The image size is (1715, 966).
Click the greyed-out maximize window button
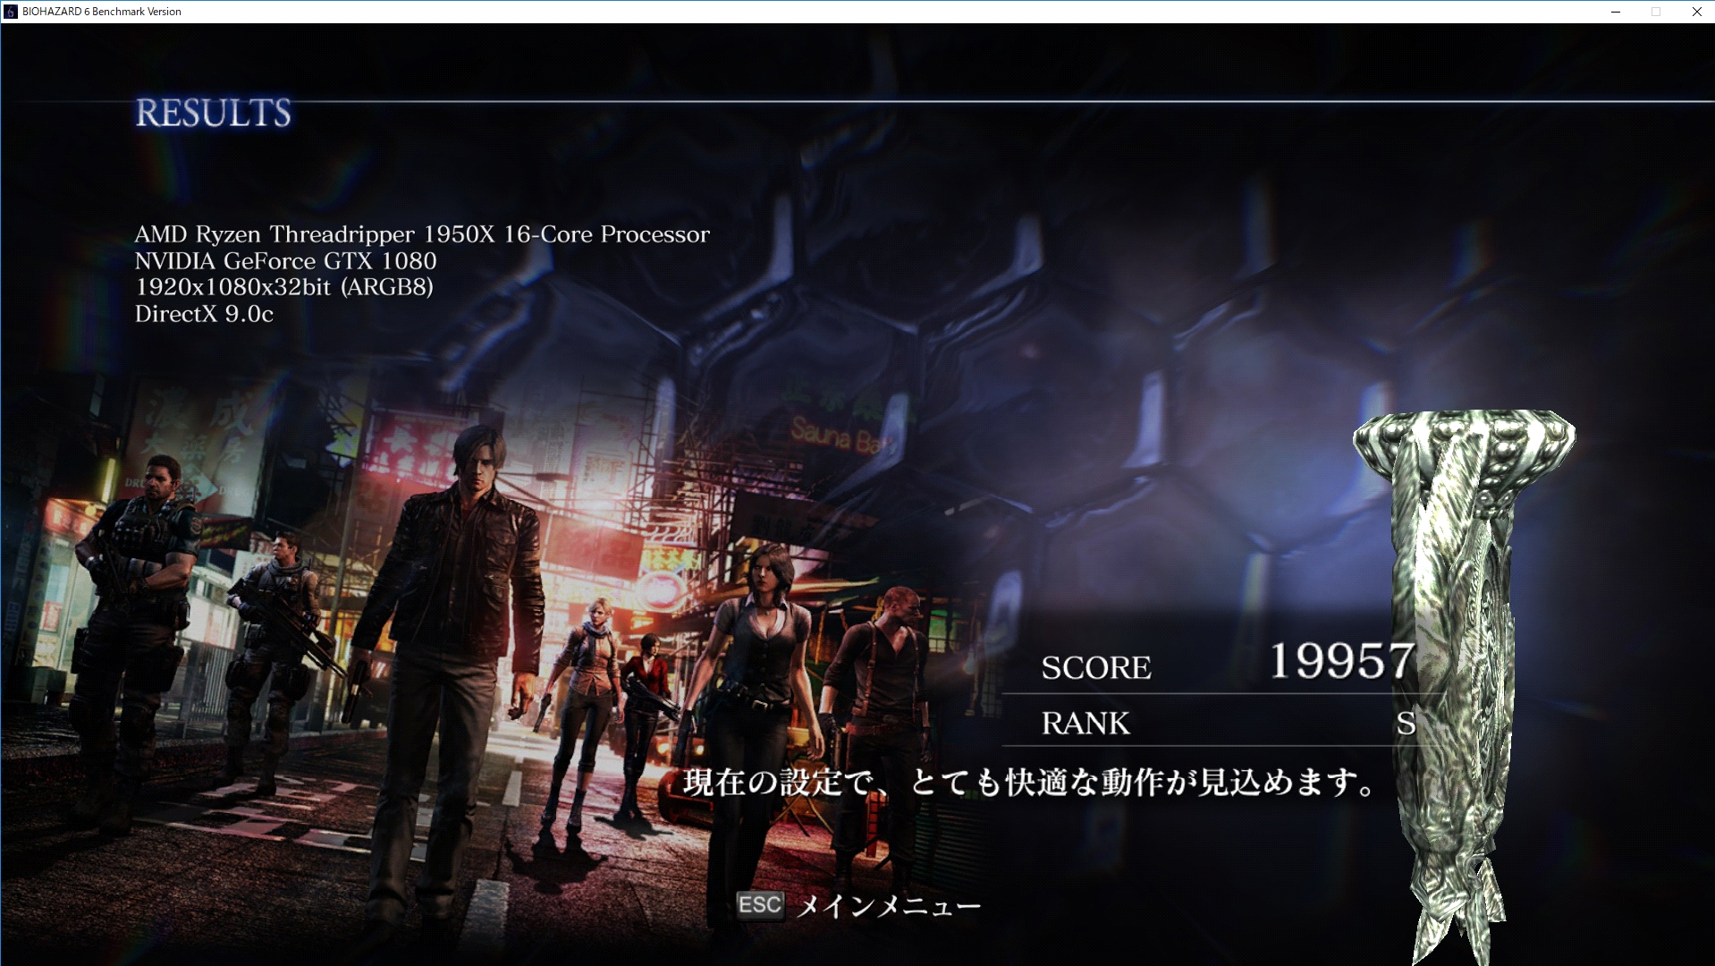coord(1656,12)
